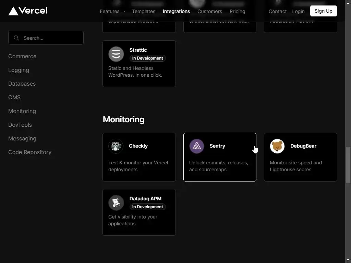Open the Strattic card title
This screenshot has height=263, width=351.
coord(138,50)
